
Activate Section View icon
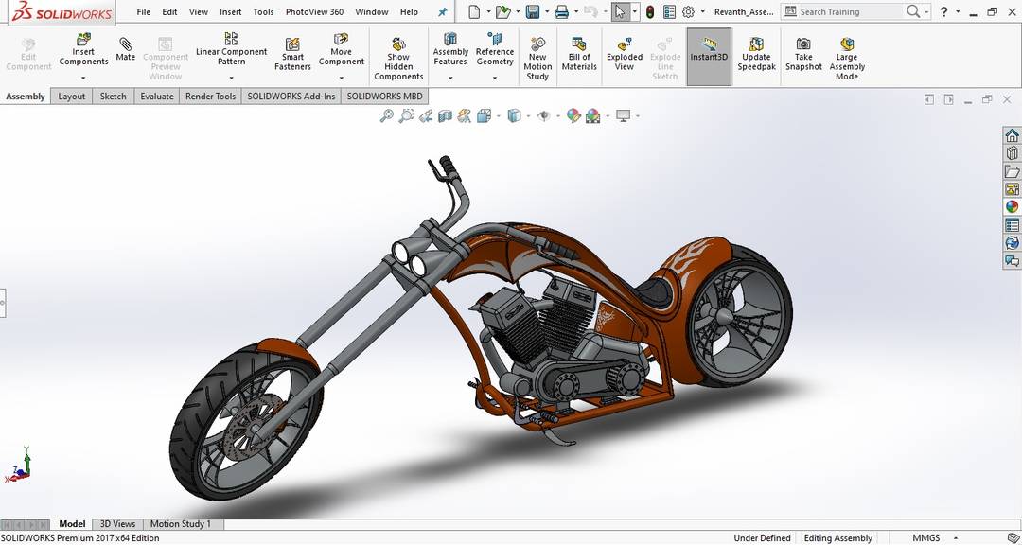445,116
